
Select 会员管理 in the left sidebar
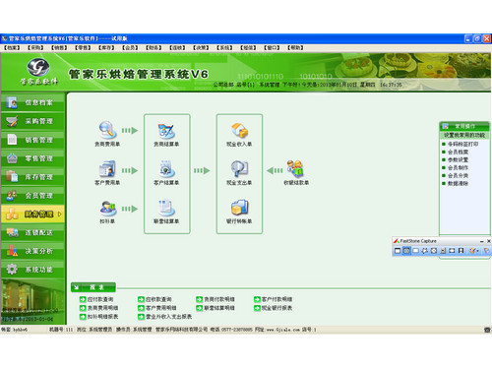pyautogui.click(x=32, y=196)
